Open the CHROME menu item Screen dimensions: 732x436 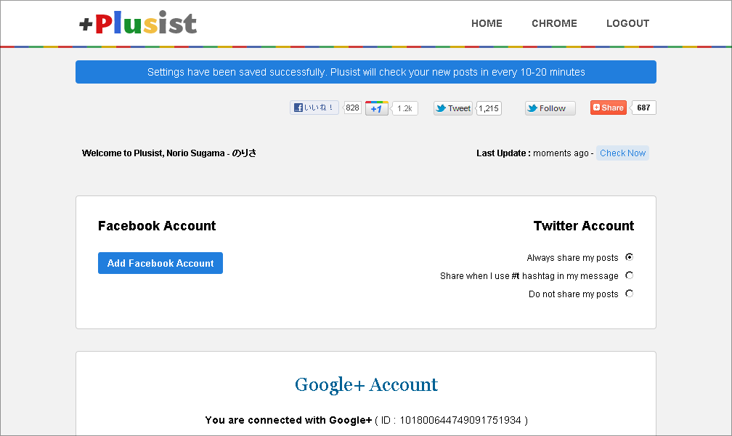tap(554, 23)
